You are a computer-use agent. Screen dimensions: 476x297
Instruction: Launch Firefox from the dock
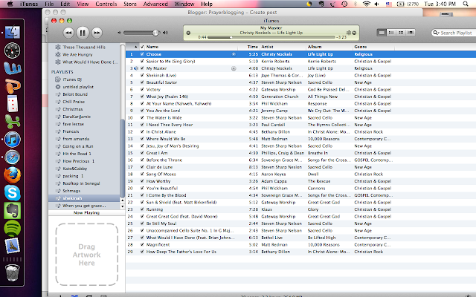13,175
